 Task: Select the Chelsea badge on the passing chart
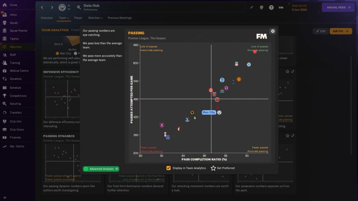(249, 64)
